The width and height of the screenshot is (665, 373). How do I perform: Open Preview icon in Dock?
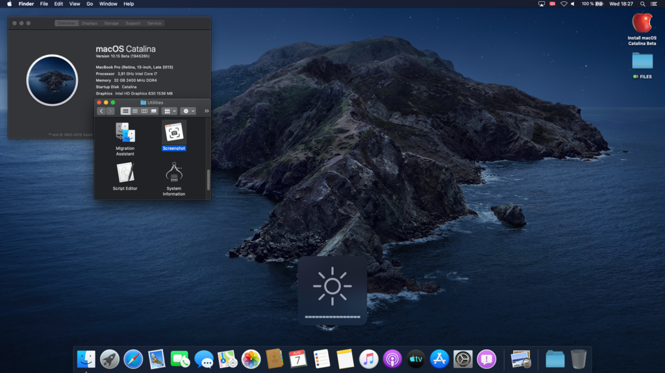pyautogui.click(x=520, y=359)
